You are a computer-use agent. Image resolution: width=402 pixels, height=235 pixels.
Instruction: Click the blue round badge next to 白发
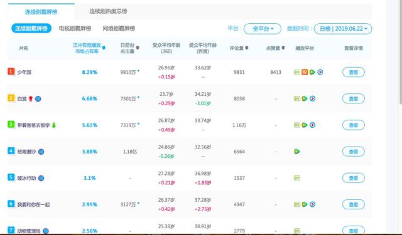click(38, 99)
